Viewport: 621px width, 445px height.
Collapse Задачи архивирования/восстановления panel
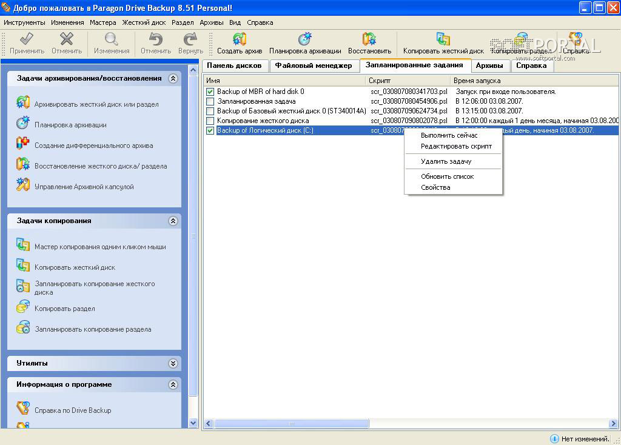[x=173, y=78]
